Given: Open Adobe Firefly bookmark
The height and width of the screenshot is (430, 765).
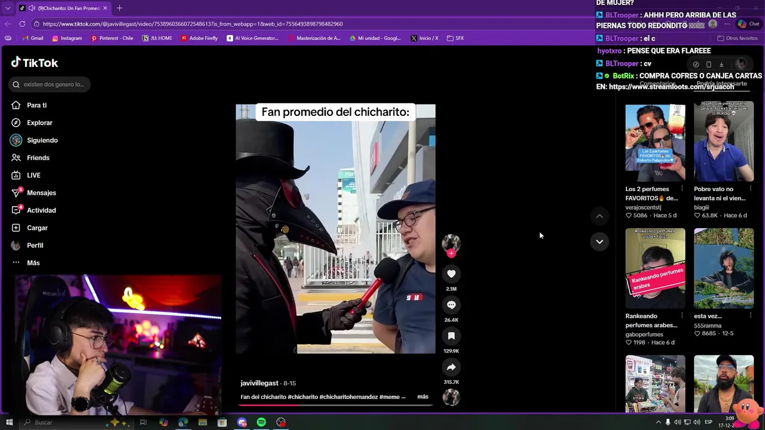Looking at the screenshot, I should 199,38.
